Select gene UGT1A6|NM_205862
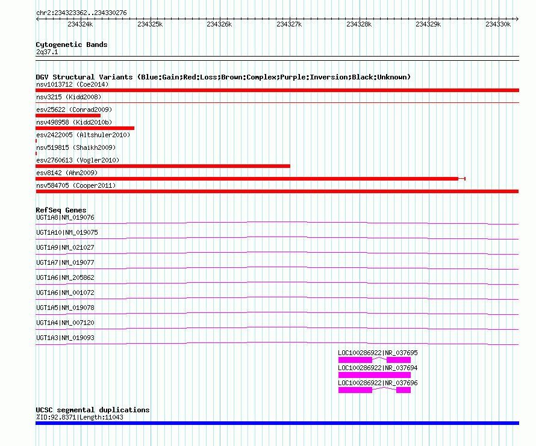 click(65, 278)
